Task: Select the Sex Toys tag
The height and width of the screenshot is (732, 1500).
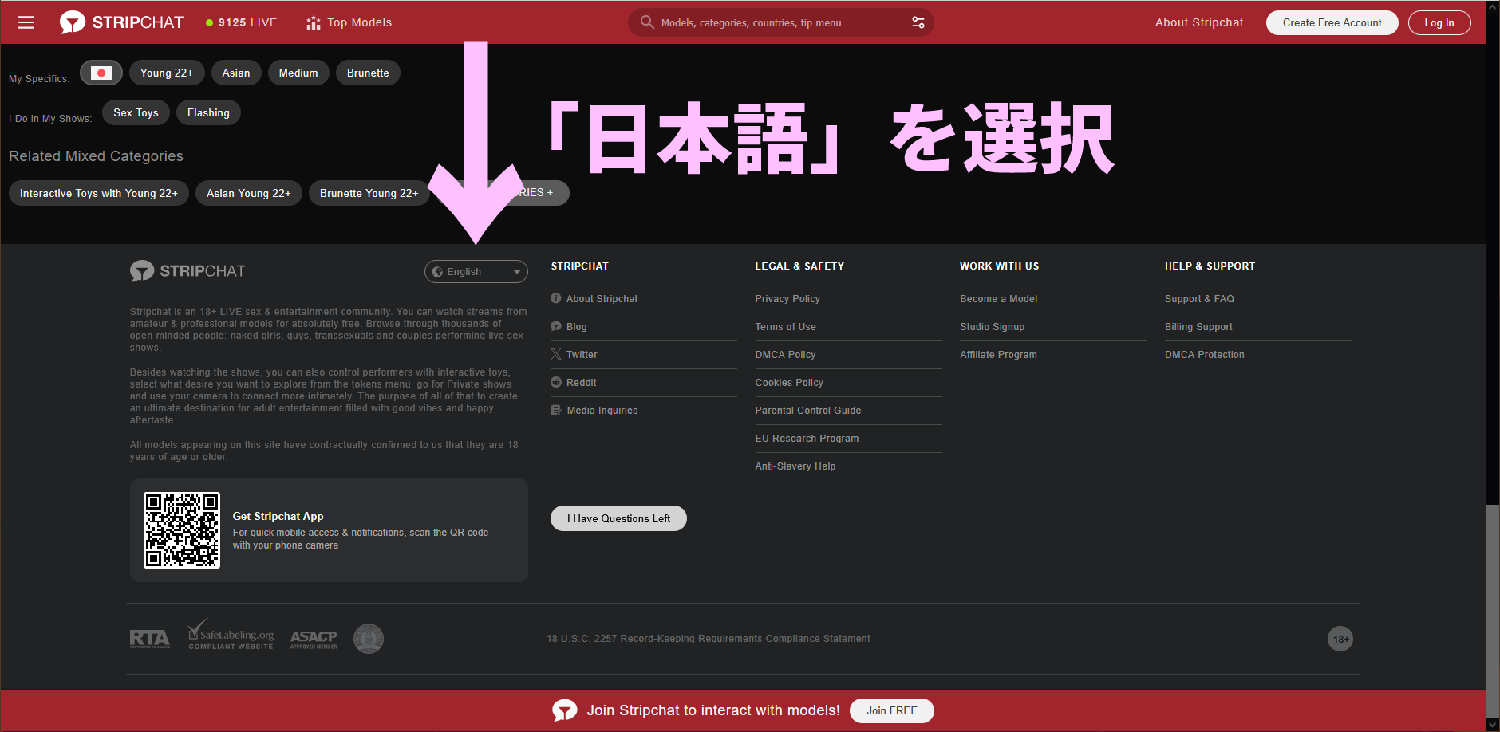Action: point(136,112)
